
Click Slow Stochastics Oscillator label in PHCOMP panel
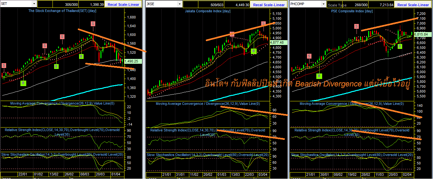(352, 155)
